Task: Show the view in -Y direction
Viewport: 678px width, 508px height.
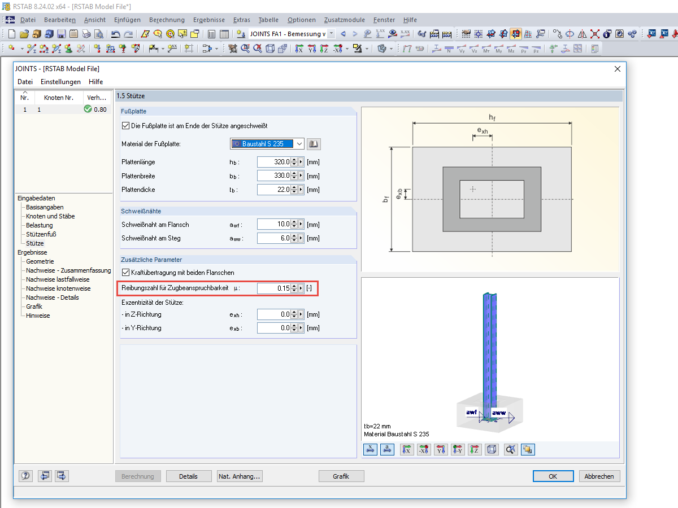Action: click(458, 450)
